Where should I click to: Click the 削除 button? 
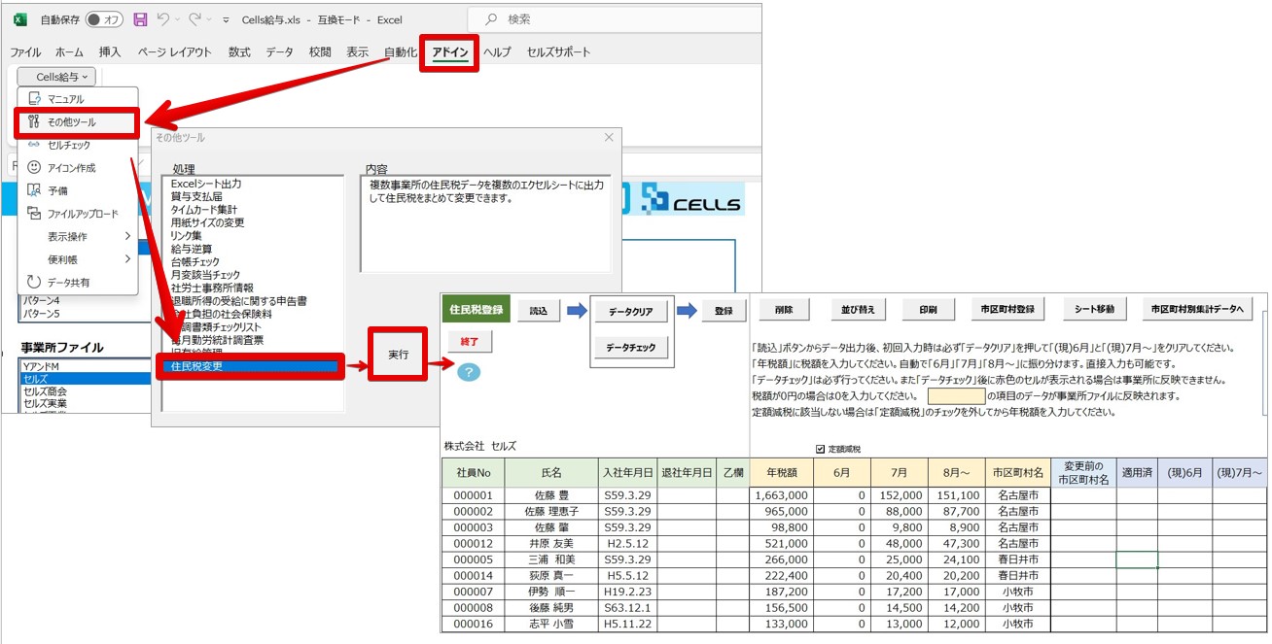pos(784,311)
